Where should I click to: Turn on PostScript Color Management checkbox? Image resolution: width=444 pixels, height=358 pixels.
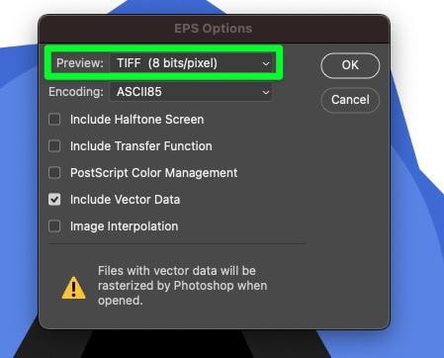tap(54, 173)
